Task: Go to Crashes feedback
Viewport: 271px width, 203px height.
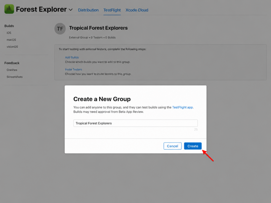Action: pyautogui.click(x=12, y=70)
